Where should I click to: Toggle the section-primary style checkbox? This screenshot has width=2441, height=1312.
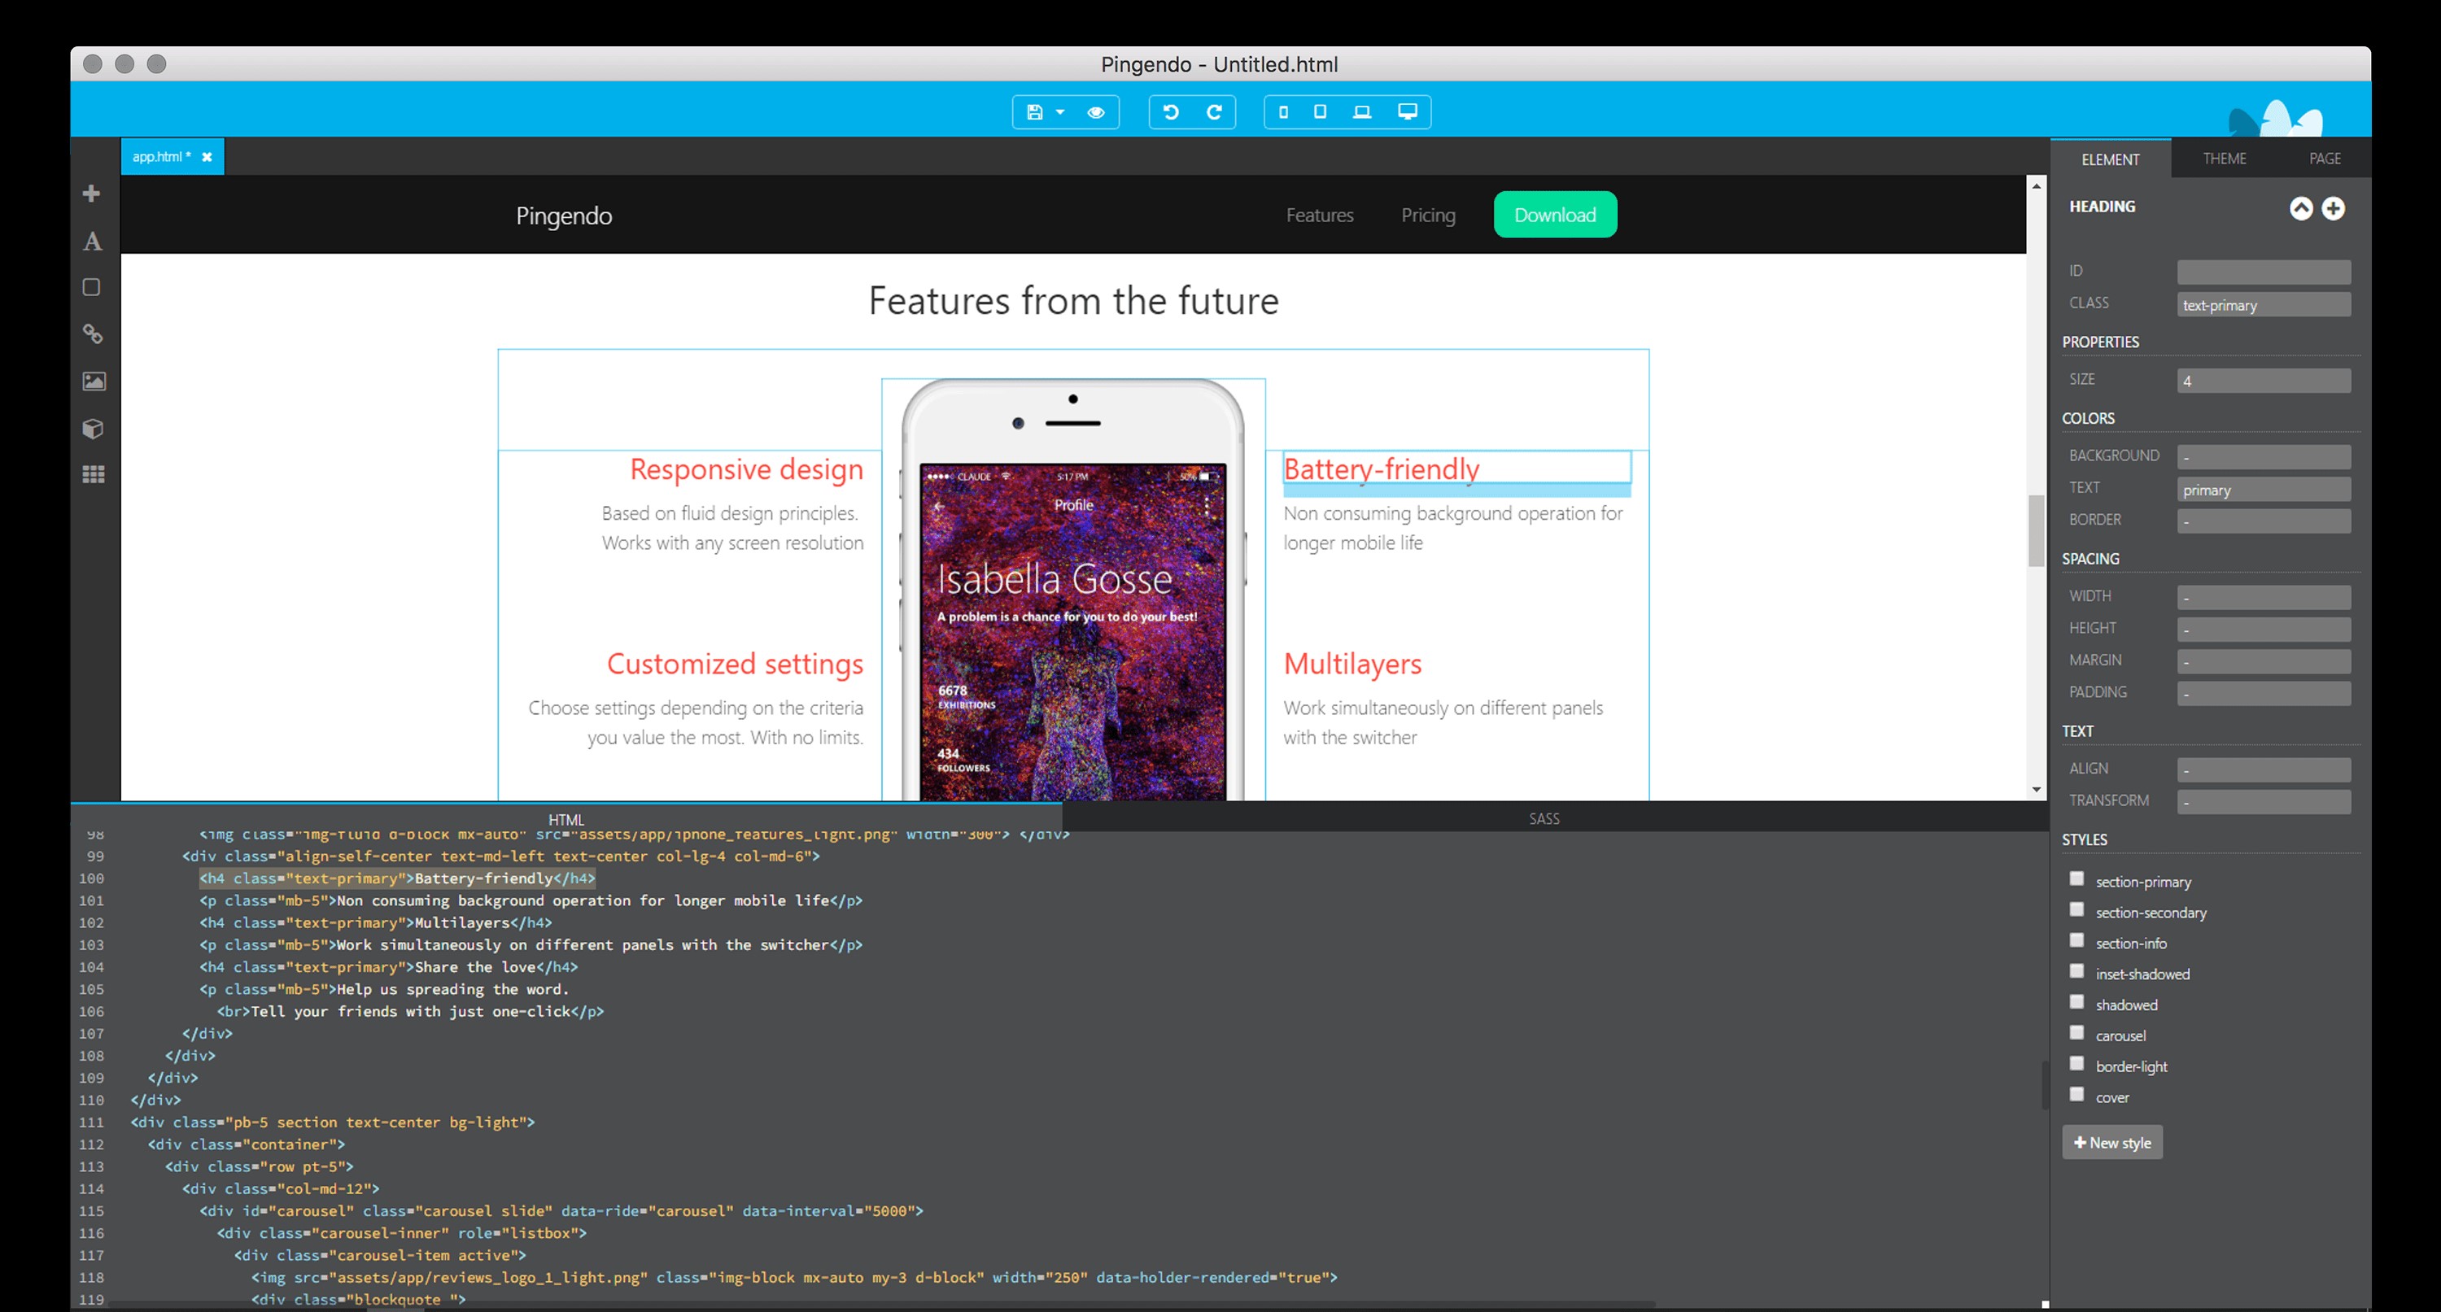coord(2076,879)
